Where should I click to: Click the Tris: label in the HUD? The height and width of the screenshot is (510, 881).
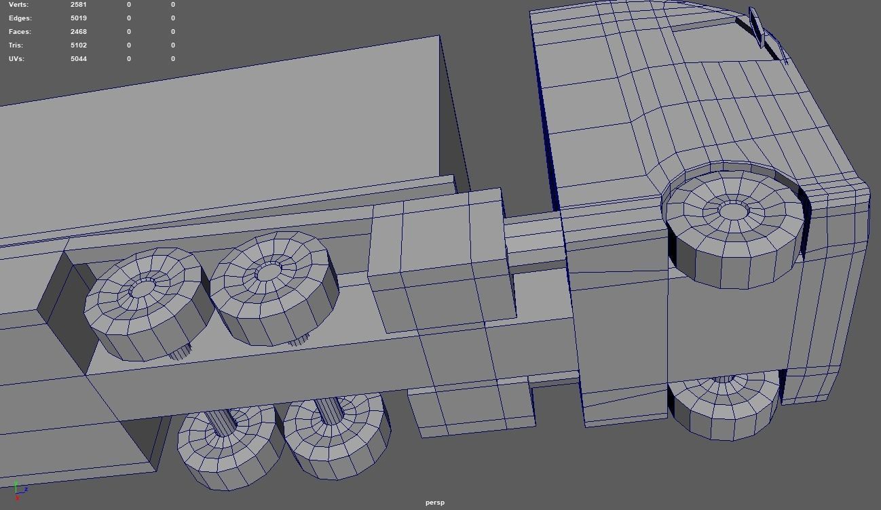pos(16,45)
